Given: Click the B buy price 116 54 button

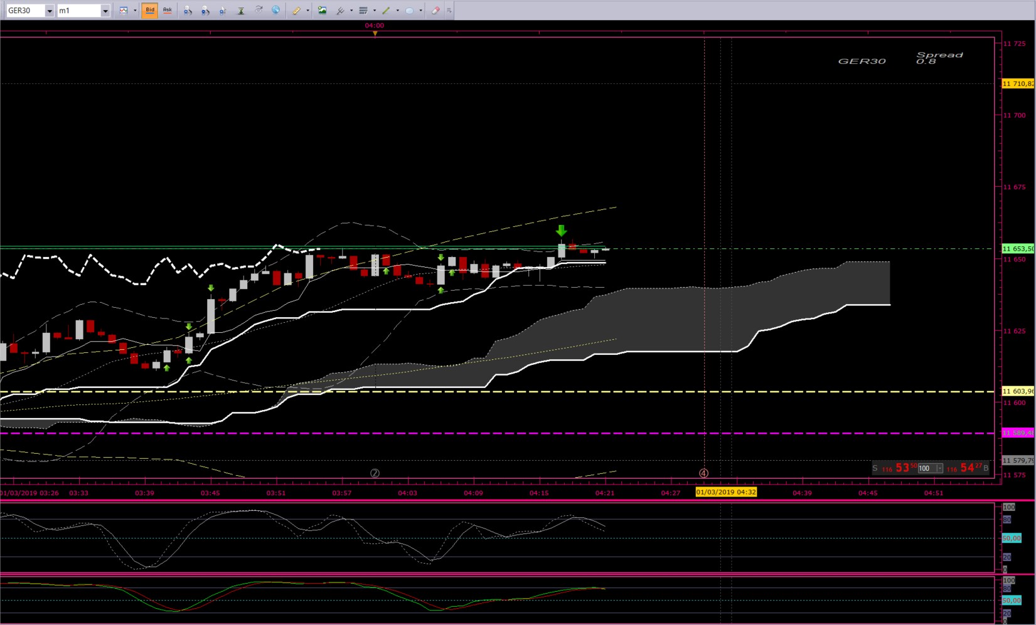Looking at the screenshot, I should [x=967, y=468].
